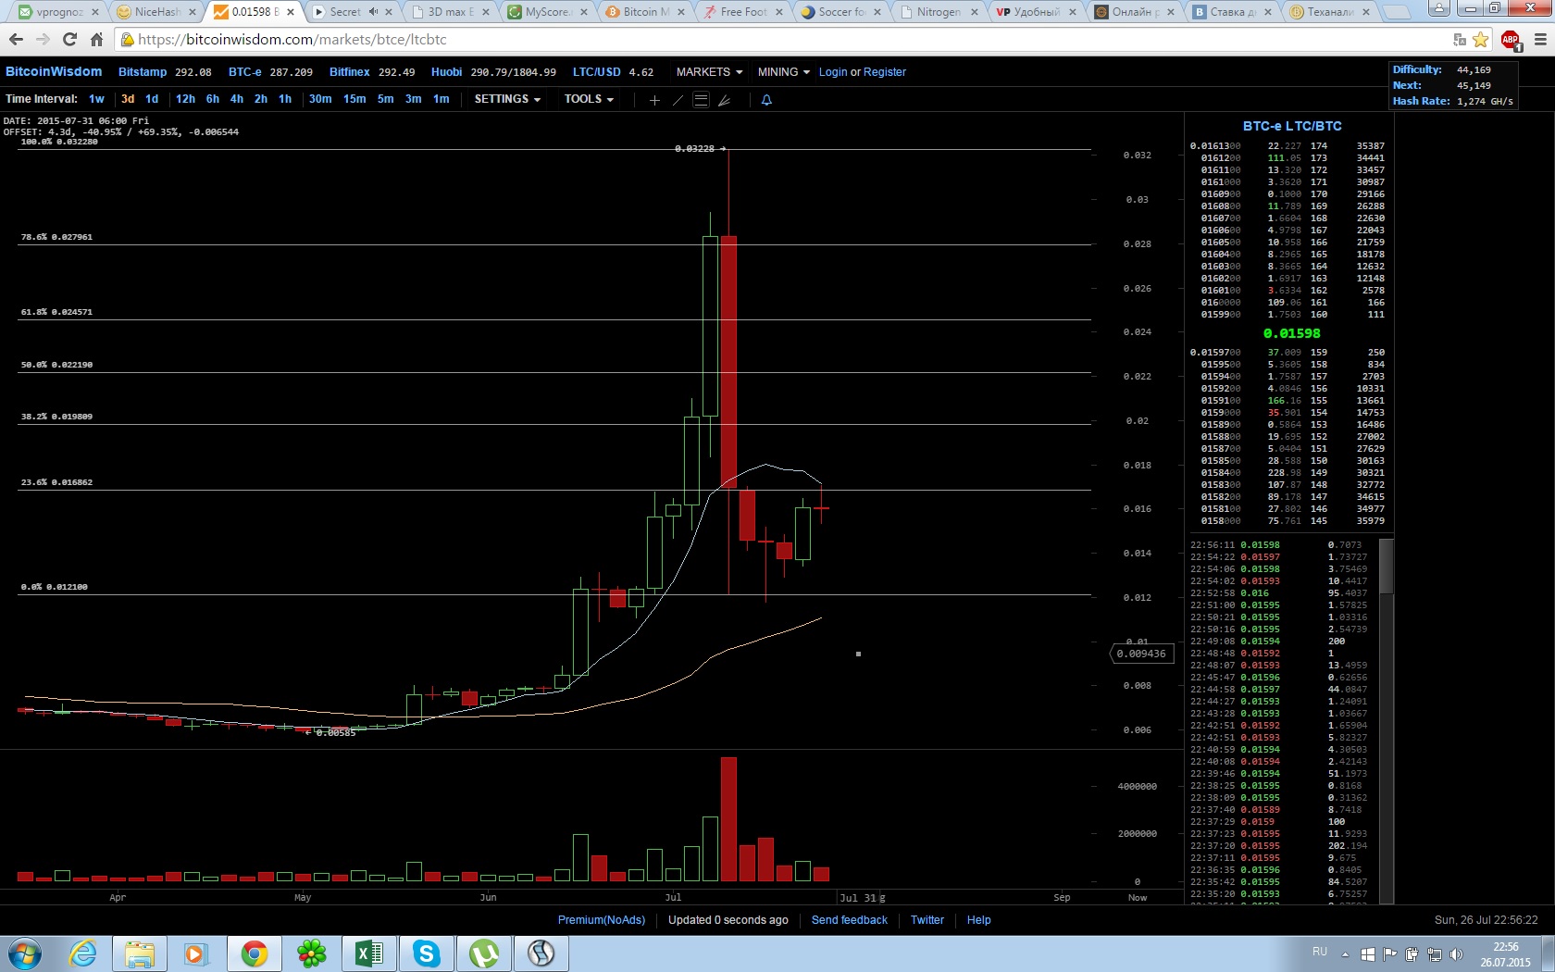Viewport: 1555px width, 972px height.
Task: Open the Bitstamp market link
Action: pos(143,72)
